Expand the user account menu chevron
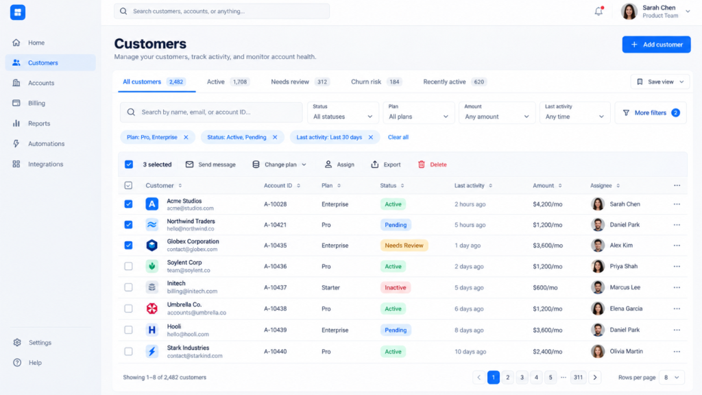This screenshot has width=702, height=395. (688, 11)
